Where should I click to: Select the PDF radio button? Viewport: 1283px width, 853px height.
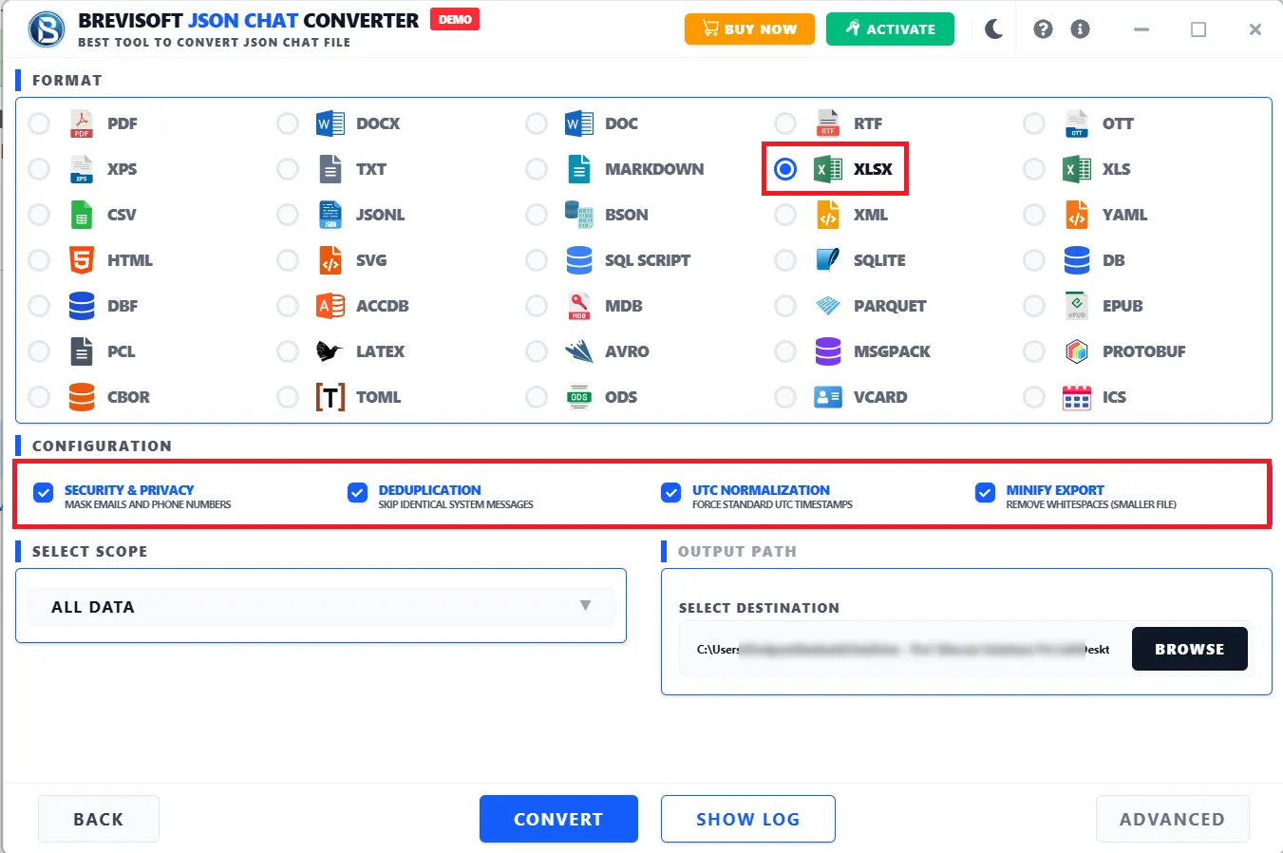coord(39,123)
